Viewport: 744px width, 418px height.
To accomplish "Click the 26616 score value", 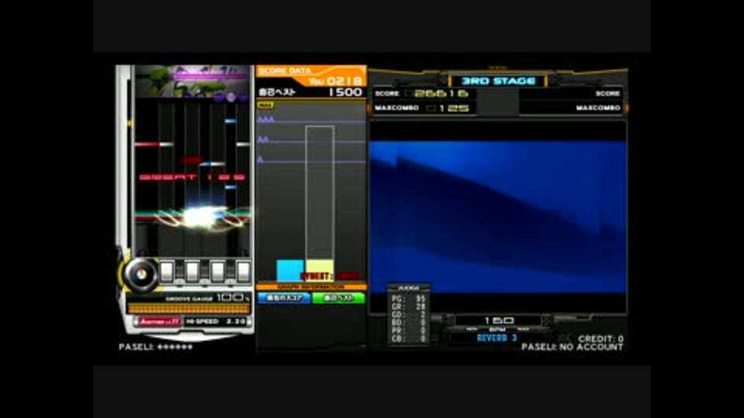I will 441,94.
